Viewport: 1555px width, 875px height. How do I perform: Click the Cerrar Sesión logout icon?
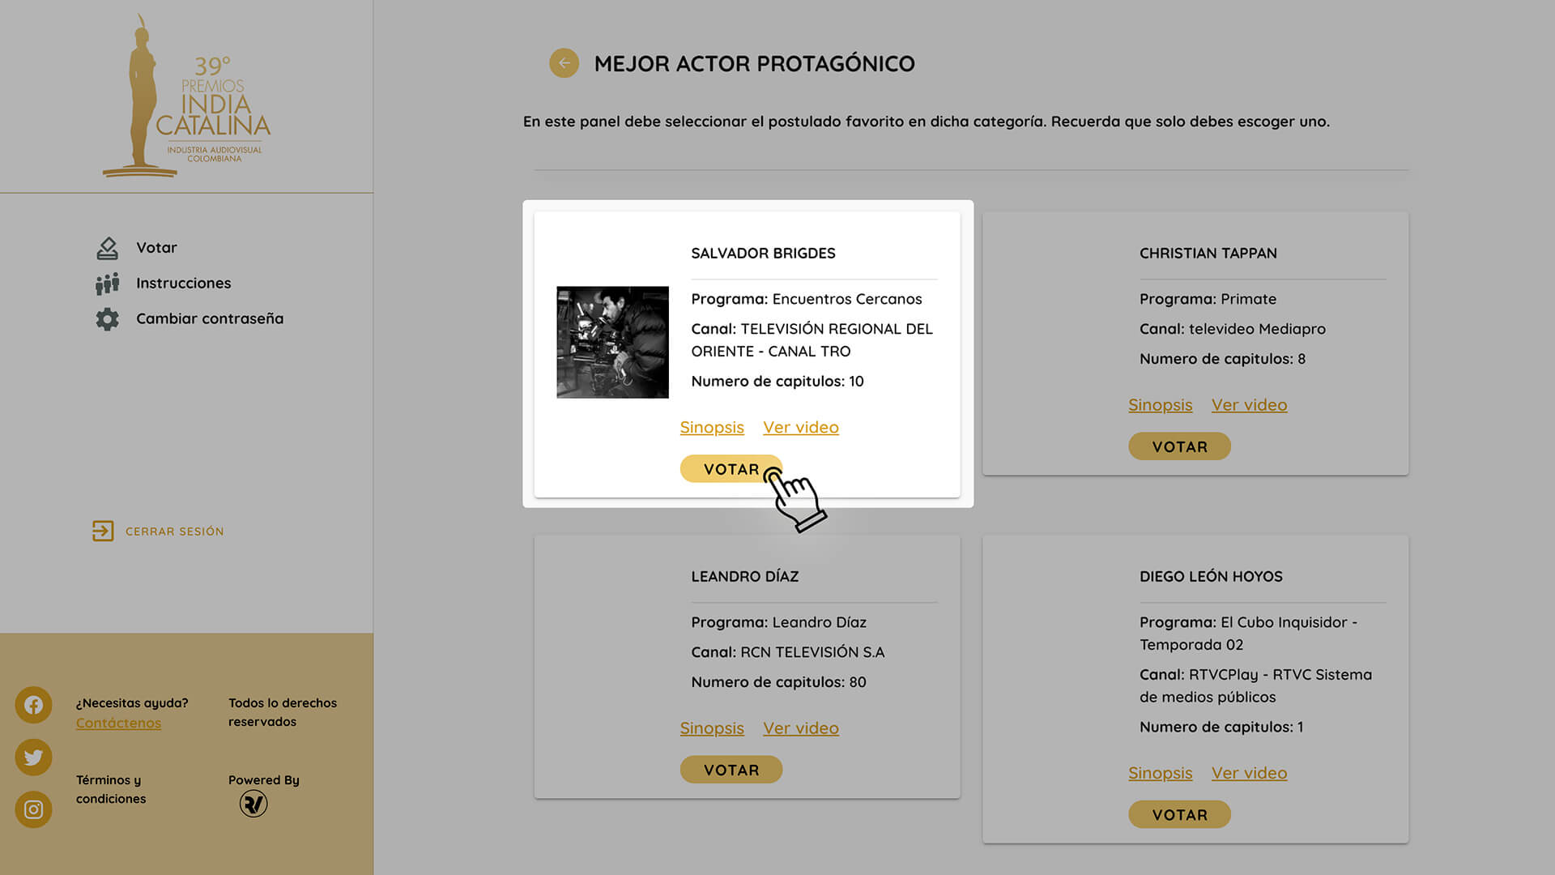click(x=103, y=531)
